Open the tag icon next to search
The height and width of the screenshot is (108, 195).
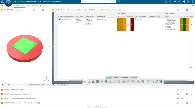click(119, 2)
